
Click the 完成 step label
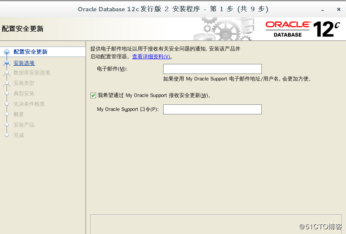coord(18,135)
